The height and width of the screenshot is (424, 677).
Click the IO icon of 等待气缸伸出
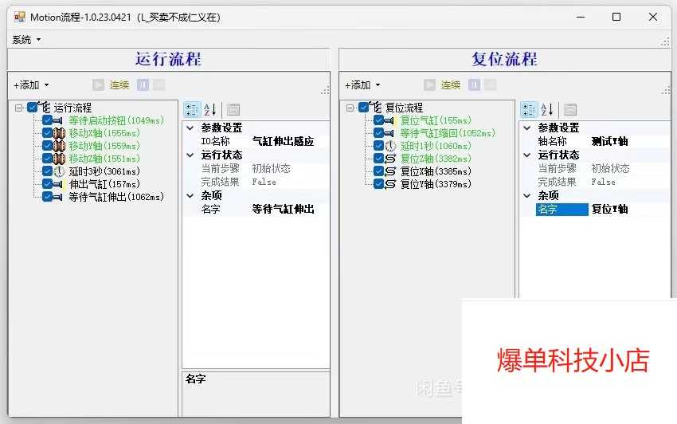(59, 197)
